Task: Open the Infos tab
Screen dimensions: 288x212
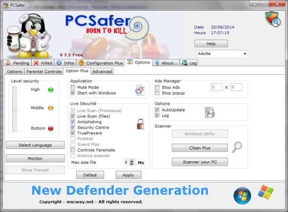Action: click(66, 63)
